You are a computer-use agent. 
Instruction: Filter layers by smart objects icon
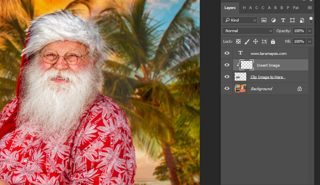pos(302,20)
